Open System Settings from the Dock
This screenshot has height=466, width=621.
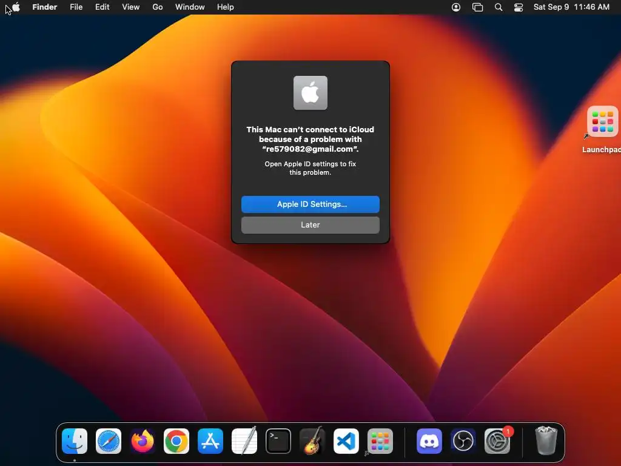pyautogui.click(x=497, y=441)
